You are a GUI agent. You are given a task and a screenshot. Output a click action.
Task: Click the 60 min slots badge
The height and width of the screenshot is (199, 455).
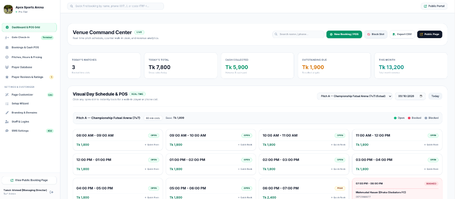153,118
